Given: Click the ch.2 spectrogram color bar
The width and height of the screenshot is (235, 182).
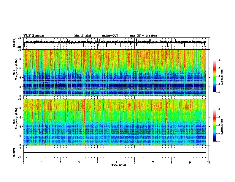Looking at the screenshot, I should [x=215, y=125].
